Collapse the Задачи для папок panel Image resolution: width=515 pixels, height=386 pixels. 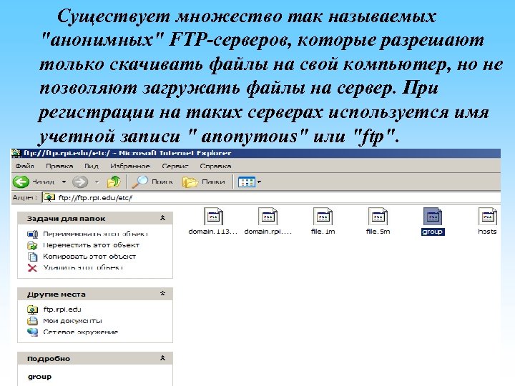[x=162, y=218]
